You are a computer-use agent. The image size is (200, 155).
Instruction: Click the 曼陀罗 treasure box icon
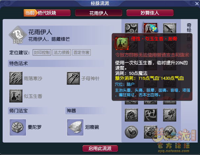(x=18, y=127)
